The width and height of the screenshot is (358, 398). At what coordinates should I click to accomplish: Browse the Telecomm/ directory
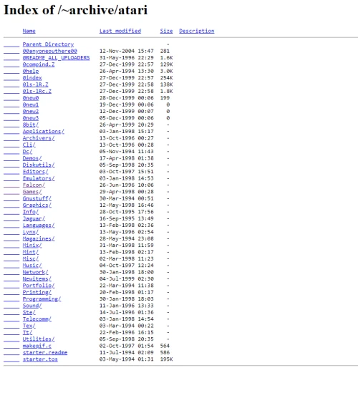coord(37,319)
